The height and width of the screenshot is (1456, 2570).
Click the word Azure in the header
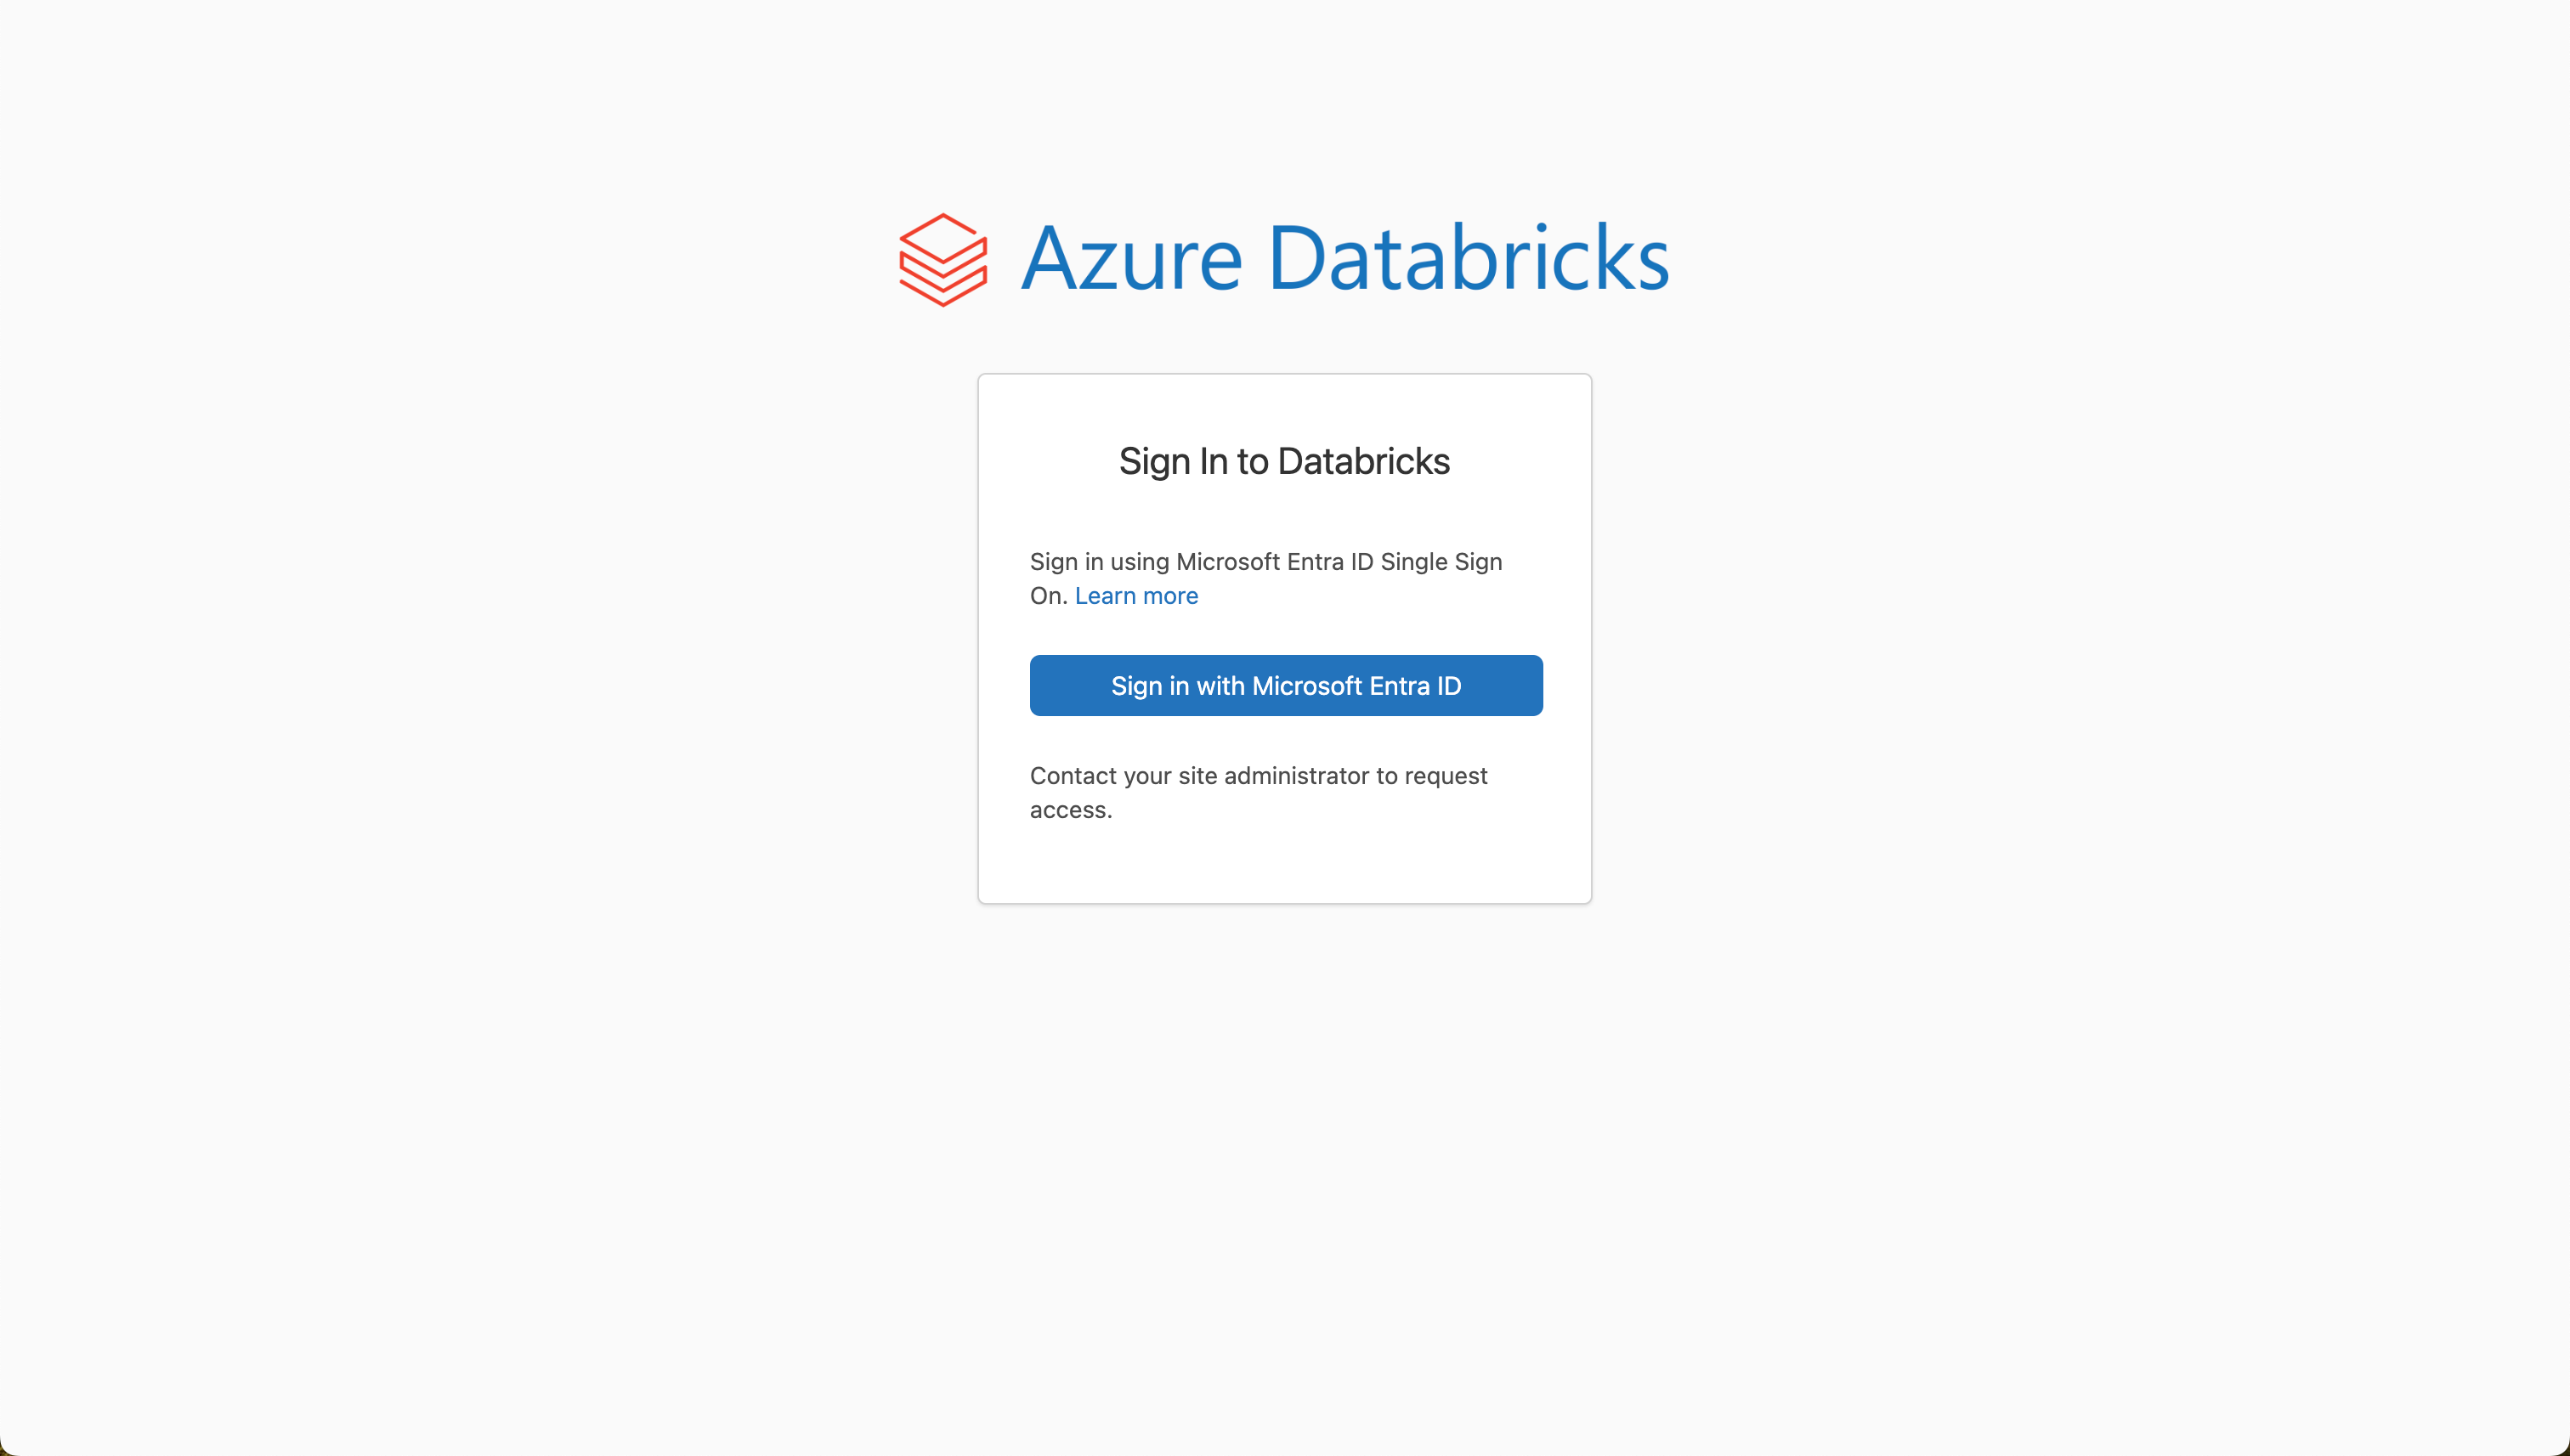[x=1130, y=259]
